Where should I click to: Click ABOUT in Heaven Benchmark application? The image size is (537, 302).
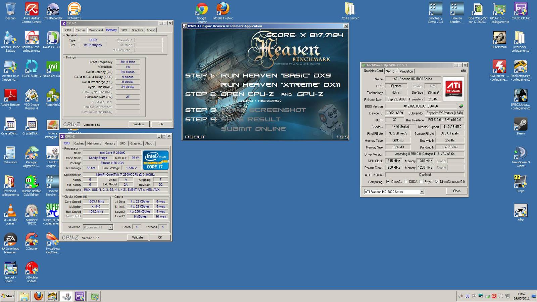click(x=195, y=137)
